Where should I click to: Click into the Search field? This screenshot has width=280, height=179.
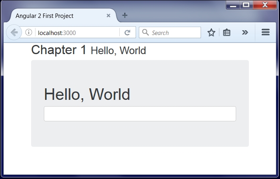click(x=170, y=32)
